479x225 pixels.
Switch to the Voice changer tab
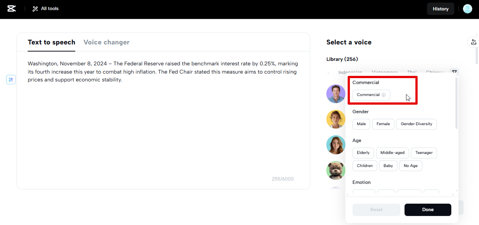coord(106,42)
